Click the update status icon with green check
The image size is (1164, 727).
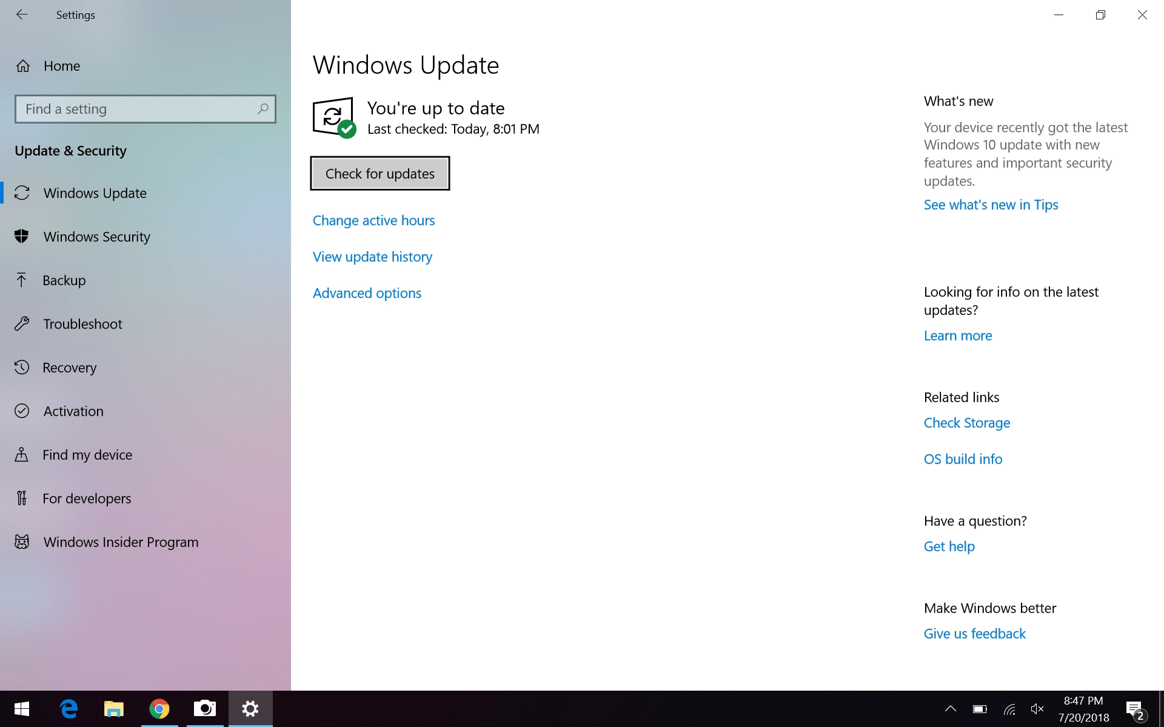(x=334, y=118)
